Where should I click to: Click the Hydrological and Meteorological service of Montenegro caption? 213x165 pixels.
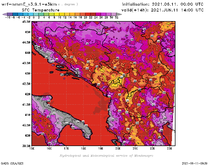coord(106,156)
